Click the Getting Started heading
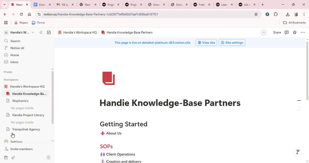309x163 pixels. [x=124, y=124]
